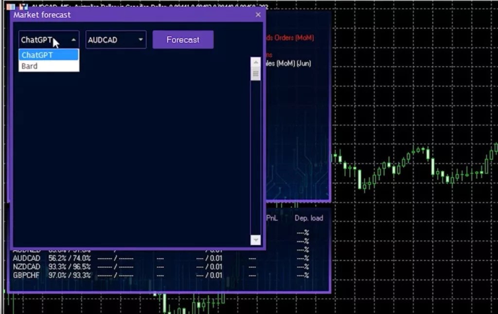Image resolution: width=498 pixels, height=314 pixels.
Task: Click the scrollbar up arrow
Action: click(x=255, y=62)
